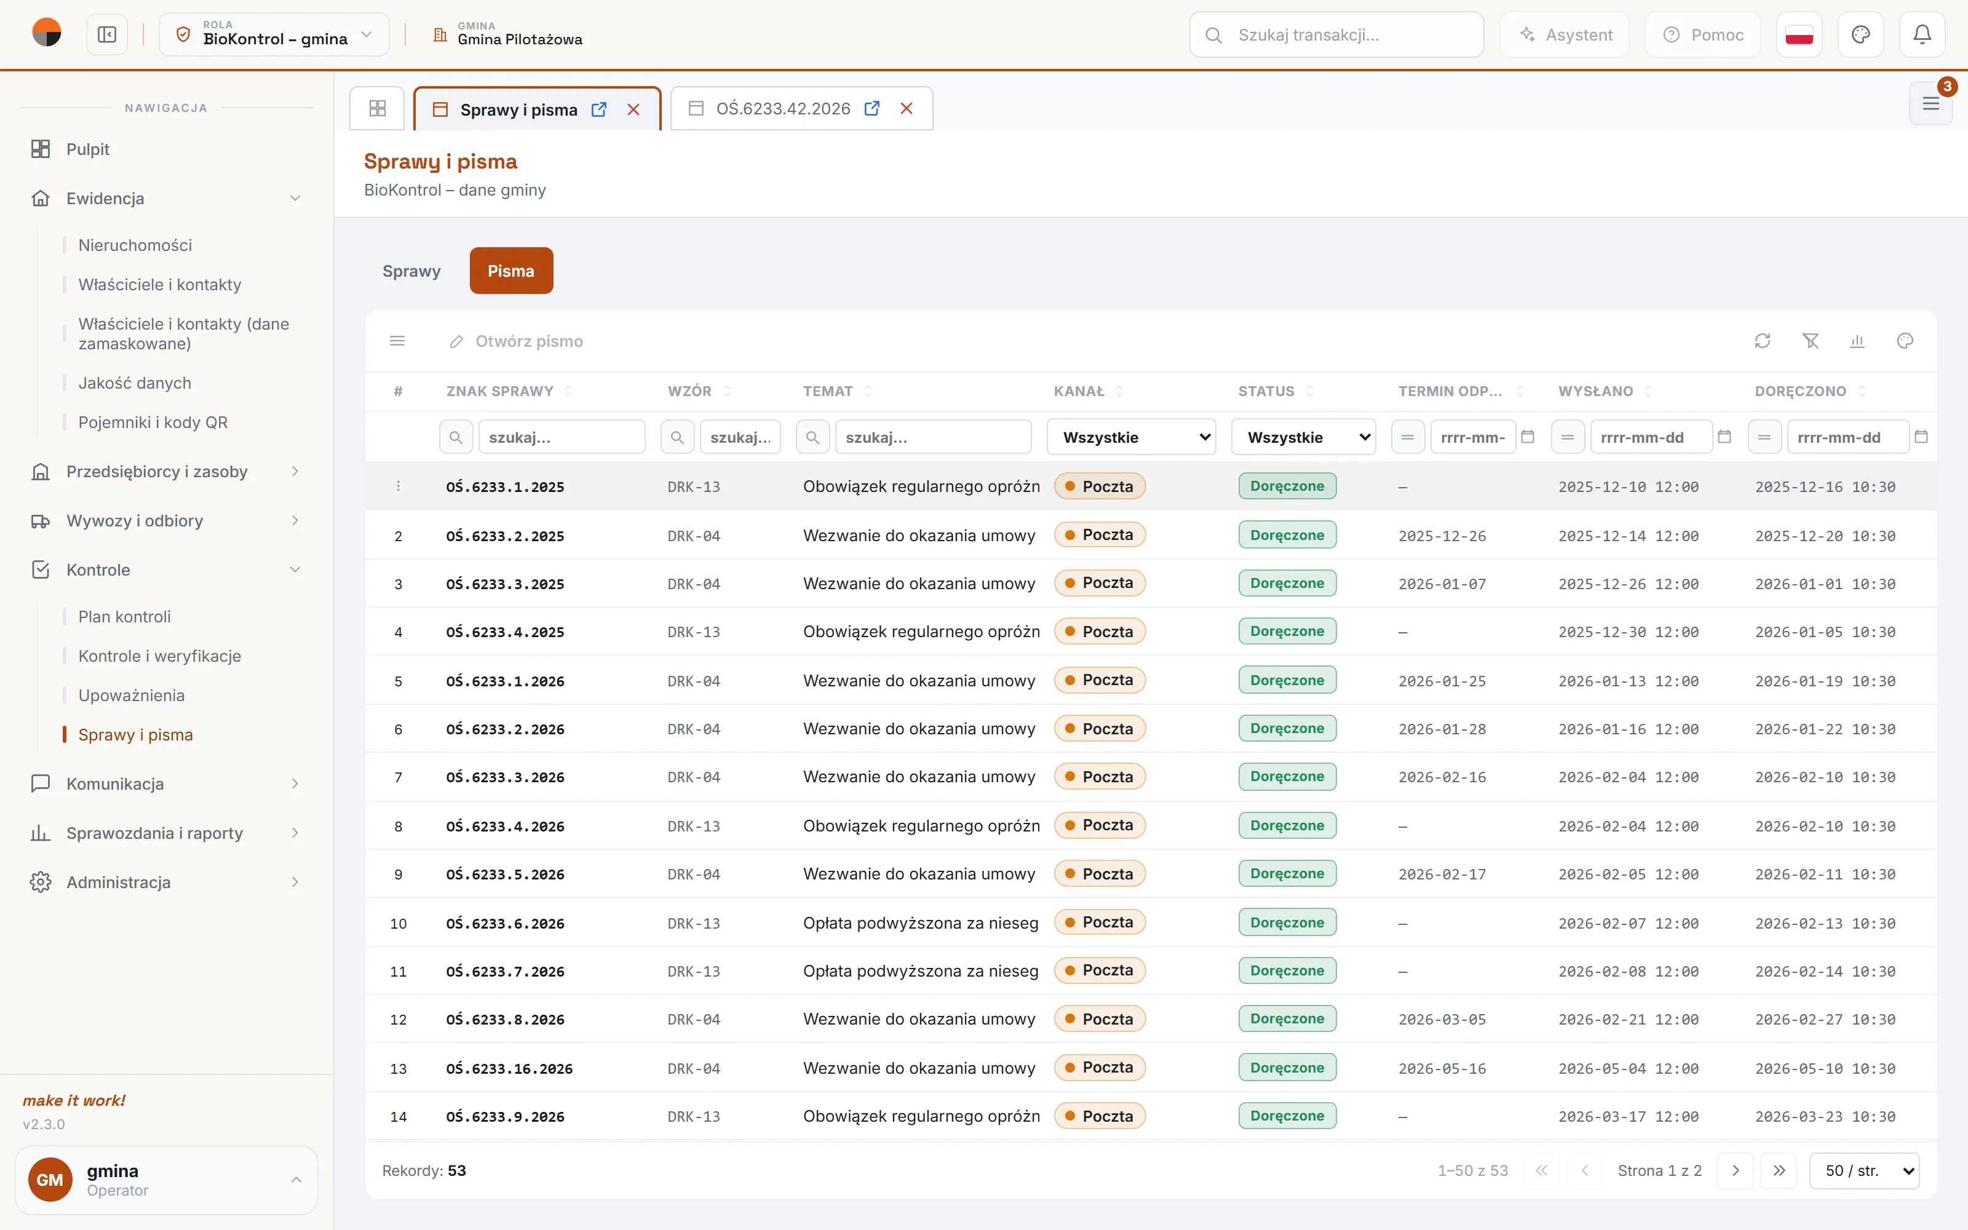This screenshot has height=1230, width=1968.
Task: Open Nieruchomości in navigation
Action: (x=135, y=245)
